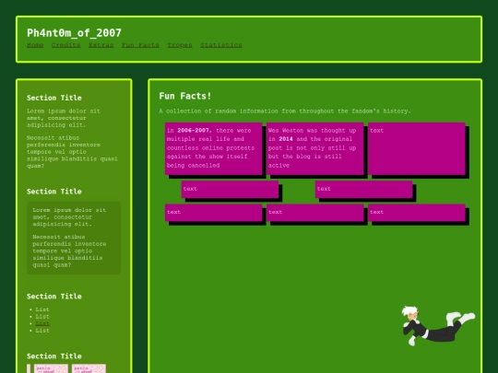
Task: Click the 'A collection of random information' description
Action: [285, 111]
